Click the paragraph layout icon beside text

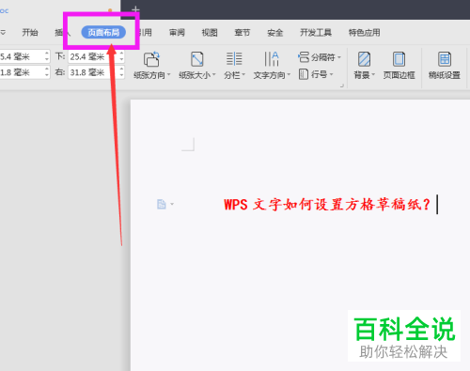tap(161, 204)
